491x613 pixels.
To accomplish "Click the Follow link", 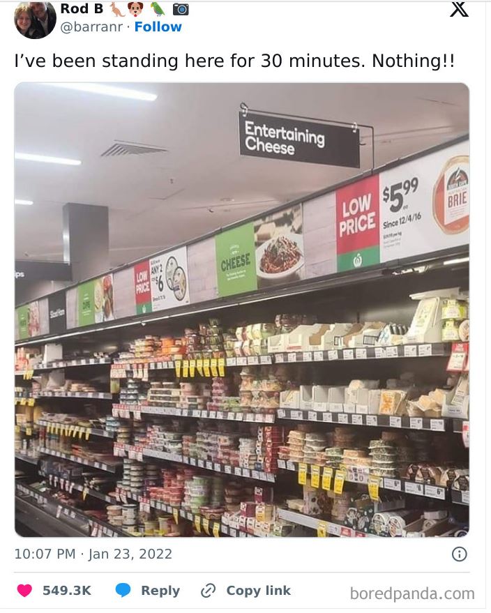I will 158,27.
